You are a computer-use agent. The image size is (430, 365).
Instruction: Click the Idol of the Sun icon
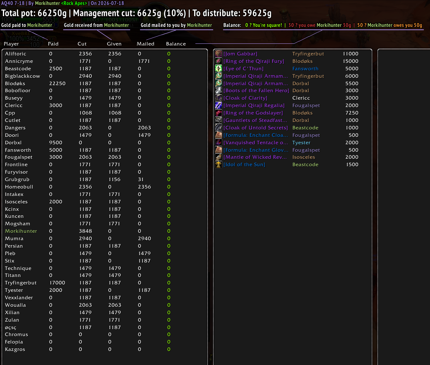pos(218,165)
